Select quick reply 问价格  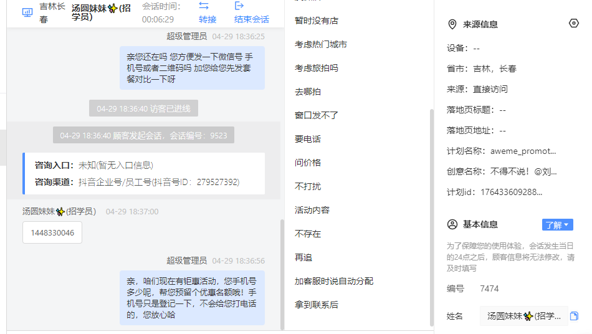coord(308,163)
